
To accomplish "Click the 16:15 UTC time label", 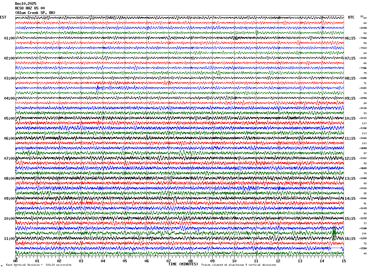I will [350, 239].
